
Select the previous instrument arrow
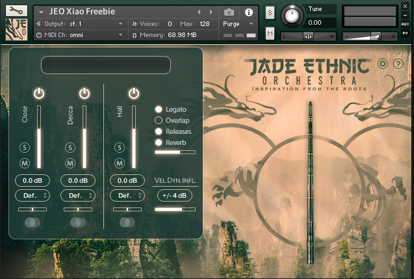tap(199, 12)
